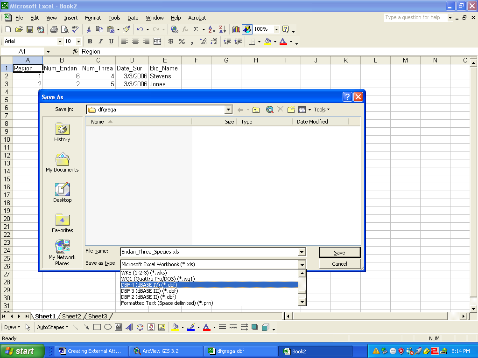Expand the File name dropdown arrow
The image size is (478, 358).
click(x=302, y=252)
